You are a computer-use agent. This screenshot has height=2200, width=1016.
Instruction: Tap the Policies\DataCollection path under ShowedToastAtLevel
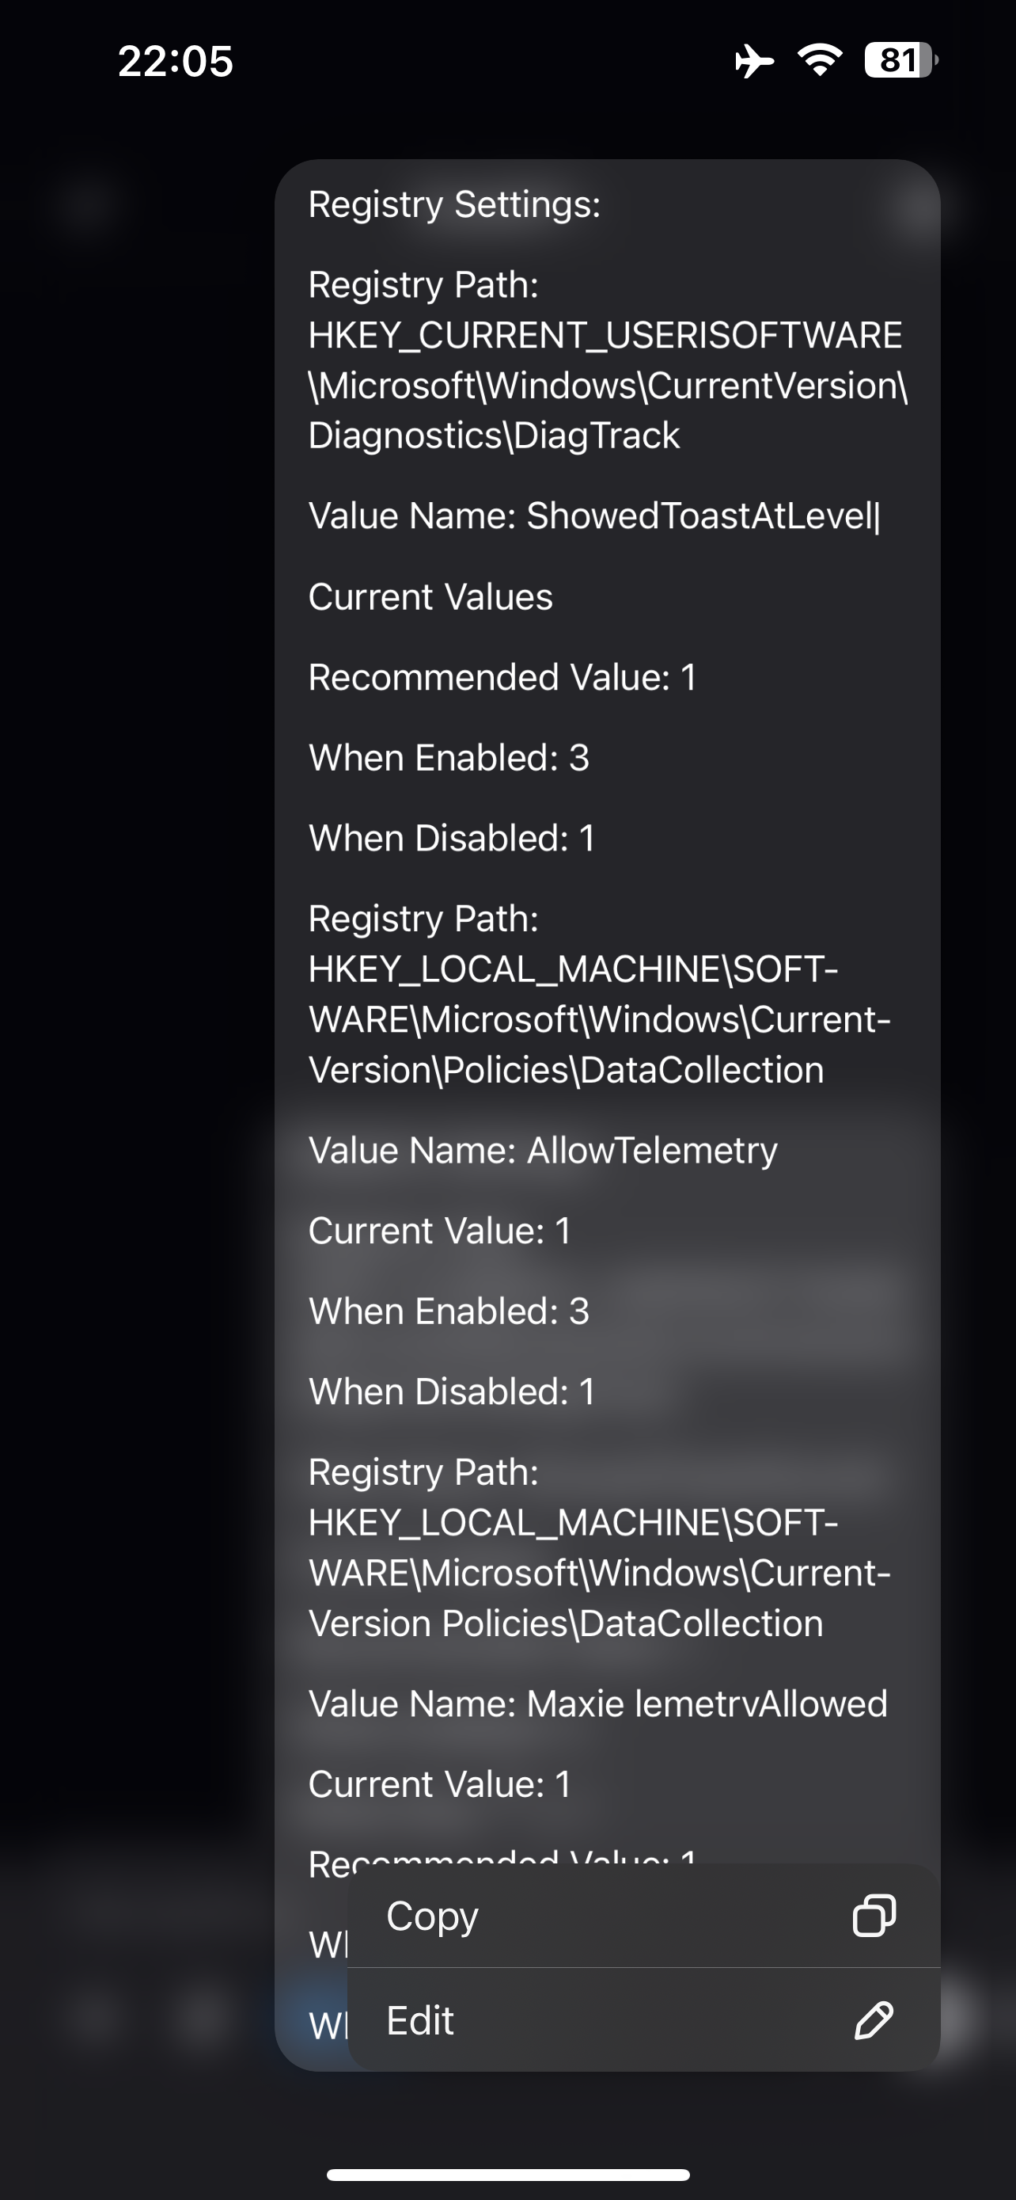coord(600,1020)
